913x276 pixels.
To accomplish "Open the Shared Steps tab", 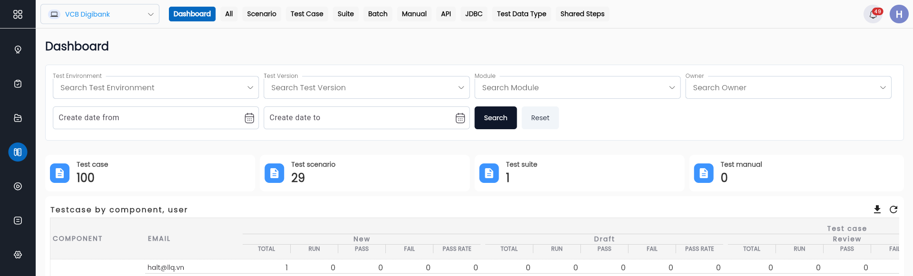I will (582, 14).
